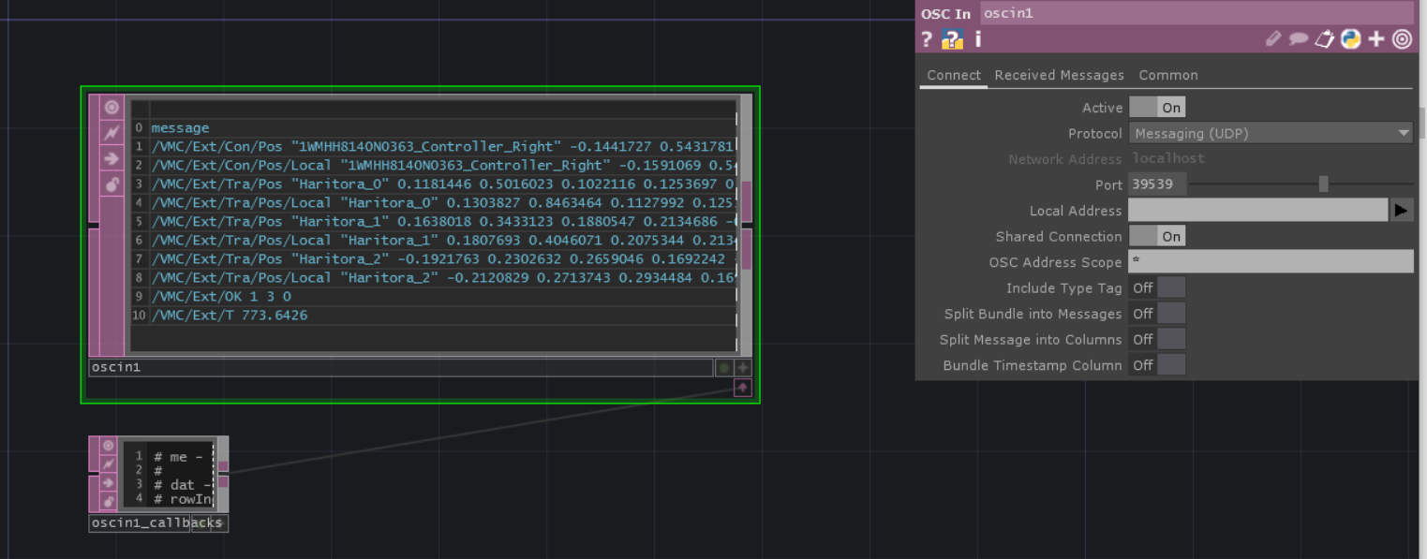The width and height of the screenshot is (1427, 559).
Task: Toggle Bundle Timestamp Column switch
Action: point(1157,365)
